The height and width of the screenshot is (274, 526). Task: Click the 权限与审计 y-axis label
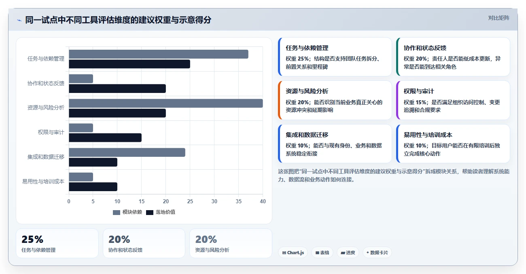coord(51,132)
